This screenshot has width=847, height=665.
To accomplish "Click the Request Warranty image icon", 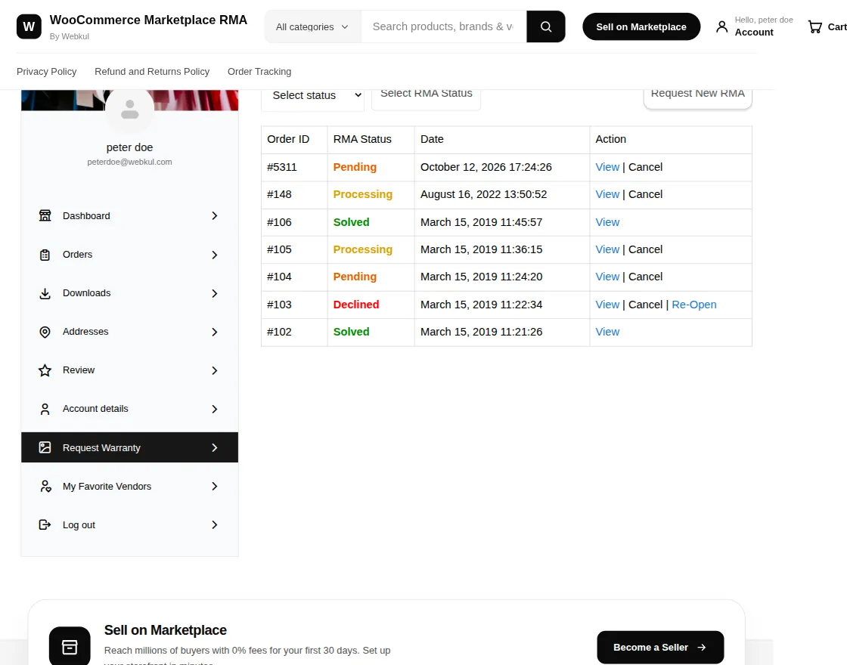I will click(45, 447).
